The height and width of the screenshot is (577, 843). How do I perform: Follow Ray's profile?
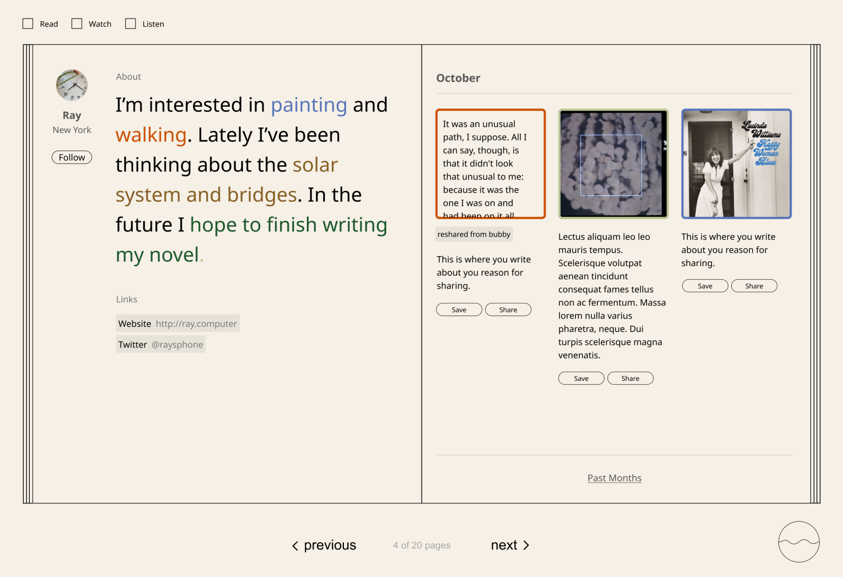coord(72,157)
